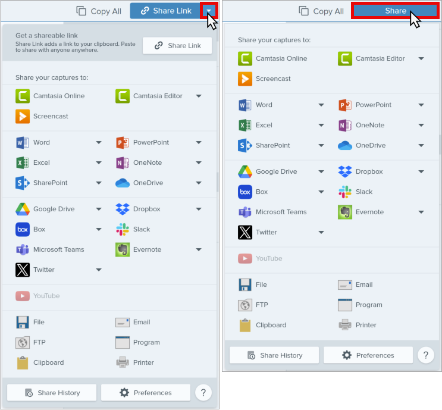442x410 pixels.
Task: Select Email envelope icon in left panel
Action: 123,322
